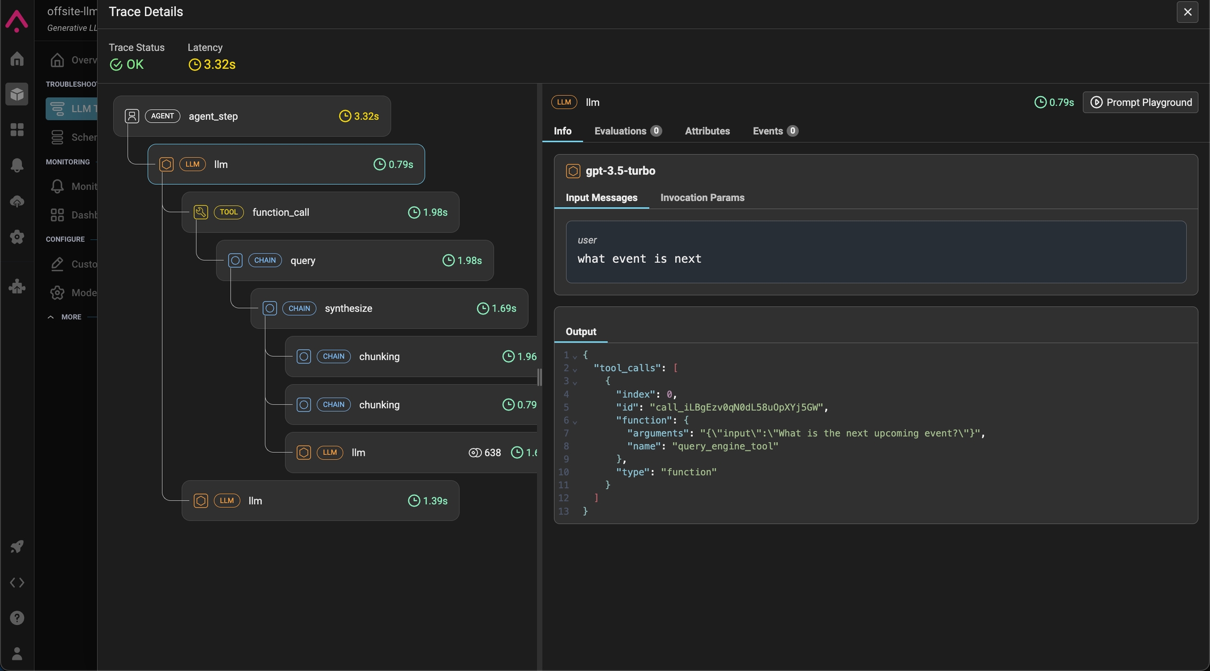Click the home icon in left rail
This screenshot has width=1210, height=671.
point(17,59)
